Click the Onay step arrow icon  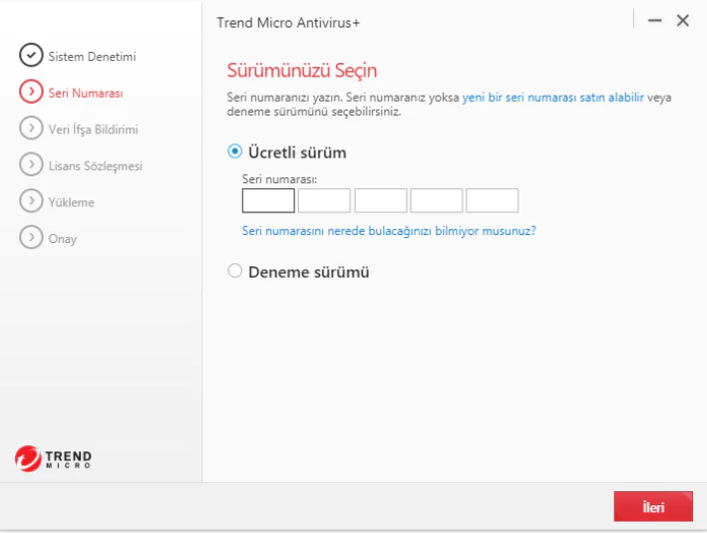(x=32, y=238)
